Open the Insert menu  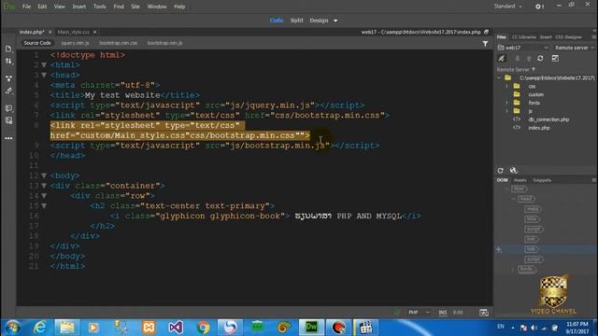(x=78, y=7)
